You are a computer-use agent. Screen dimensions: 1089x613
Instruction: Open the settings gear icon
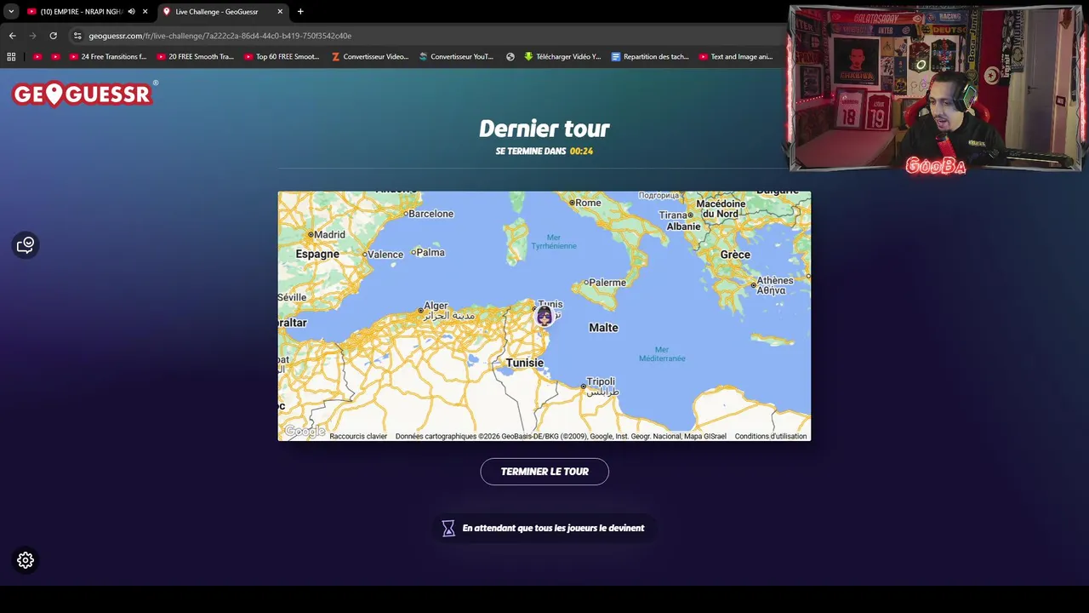(x=26, y=560)
